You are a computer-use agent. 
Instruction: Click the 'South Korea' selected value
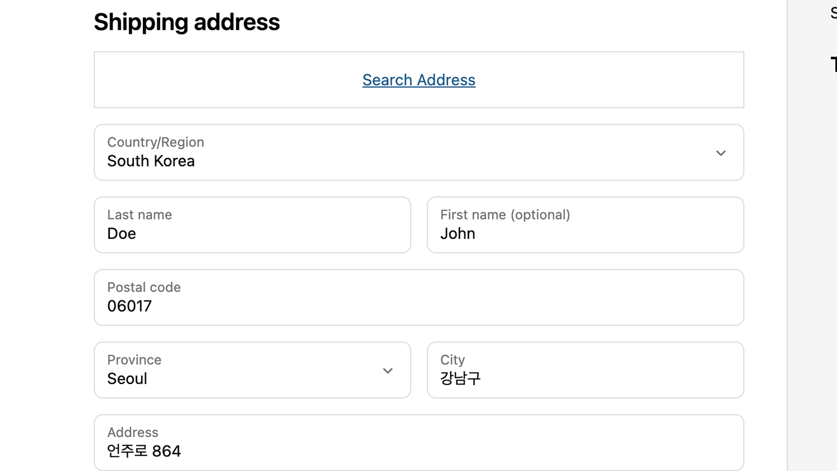coord(151,161)
